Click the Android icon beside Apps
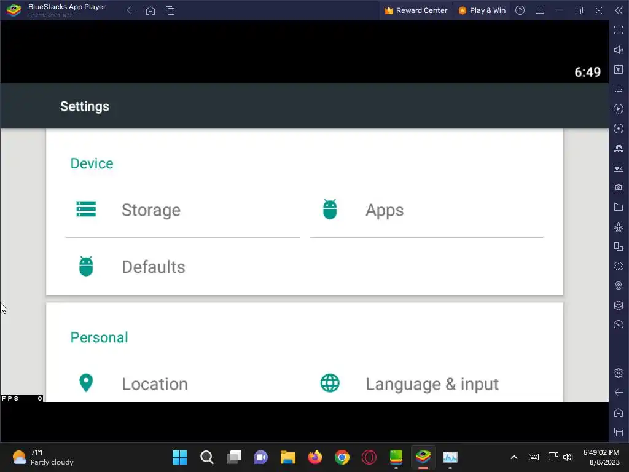 (330, 209)
